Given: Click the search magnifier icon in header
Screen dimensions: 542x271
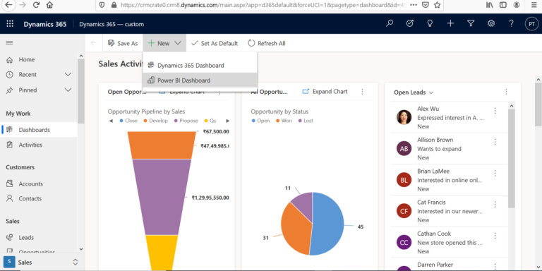Looking at the screenshot, I should tap(390, 23).
